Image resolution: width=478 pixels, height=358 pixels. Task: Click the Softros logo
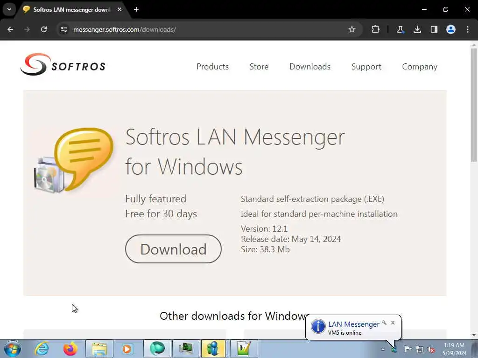63,64
